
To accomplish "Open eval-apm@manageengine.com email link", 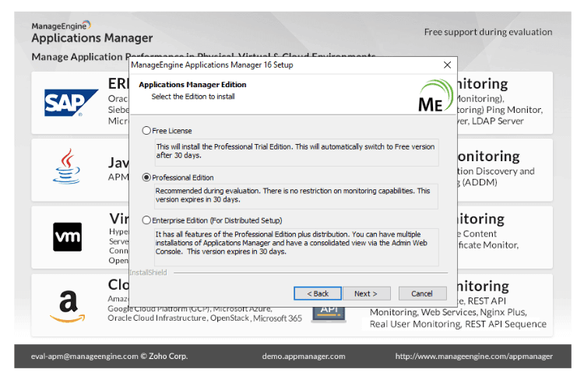I will pos(85,356).
